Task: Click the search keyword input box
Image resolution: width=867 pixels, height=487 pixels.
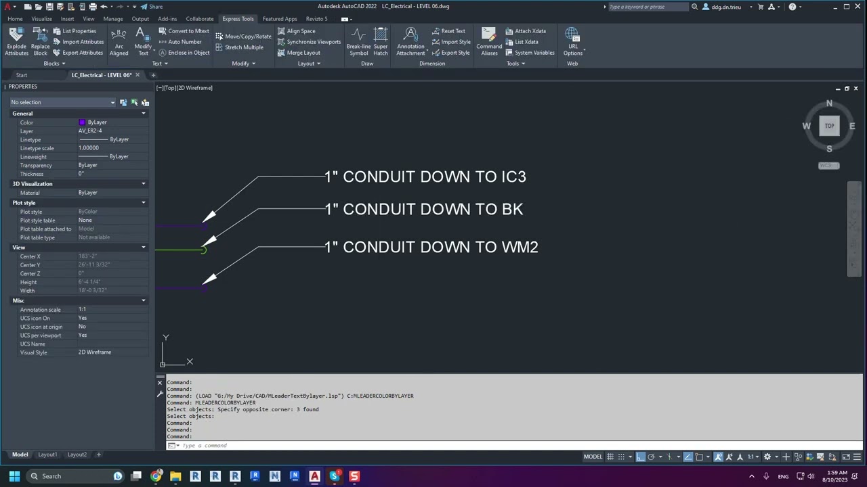Action: tap(648, 7)
